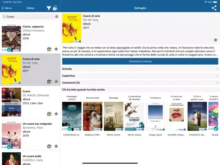Click the Cuore search field
220x165 pixels.
(30, 17)
